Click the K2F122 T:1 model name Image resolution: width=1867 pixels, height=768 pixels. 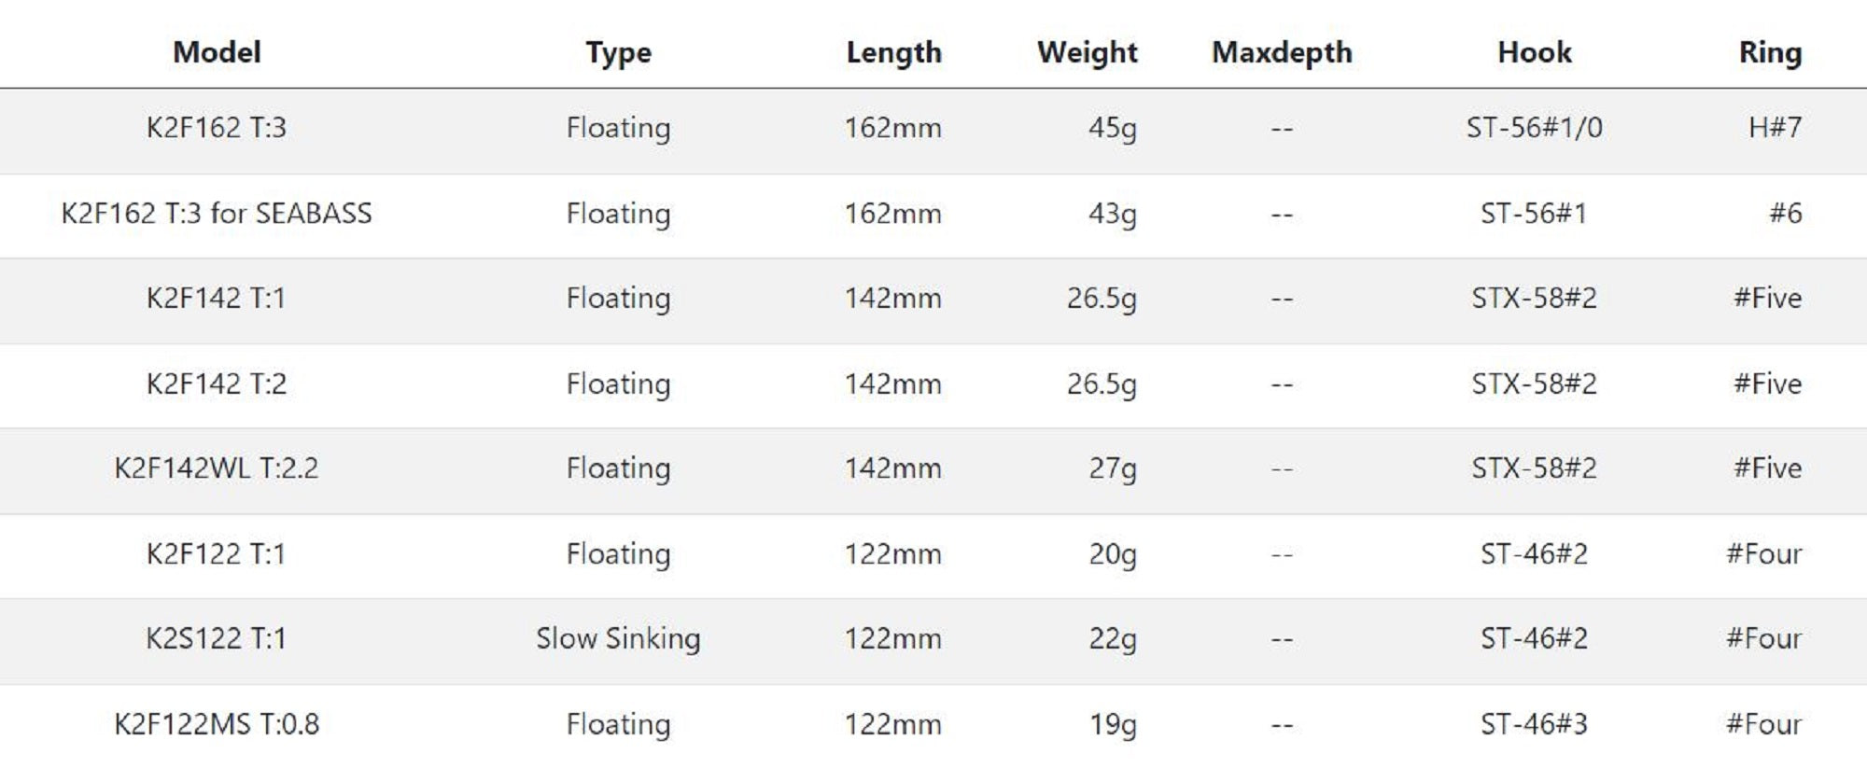pyautogui.click(x=217, y=554)
